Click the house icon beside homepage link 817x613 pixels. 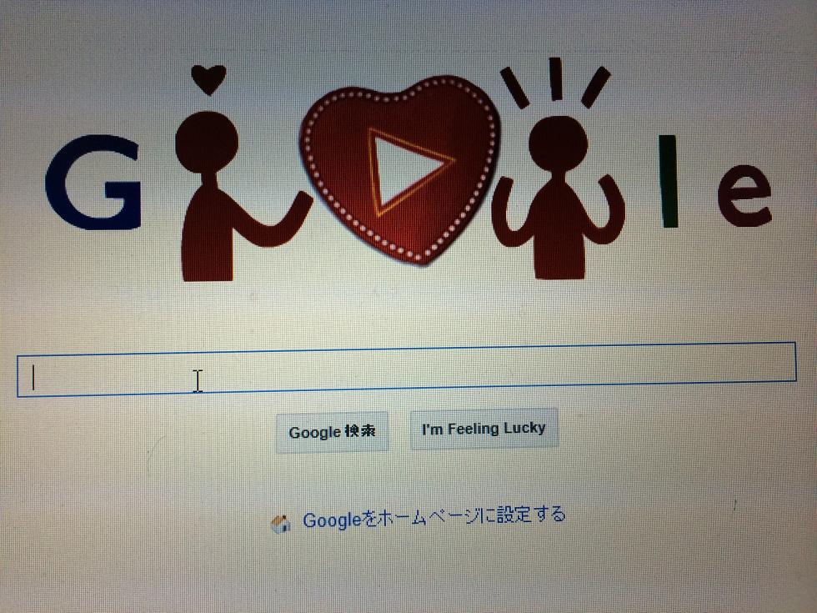281,524
